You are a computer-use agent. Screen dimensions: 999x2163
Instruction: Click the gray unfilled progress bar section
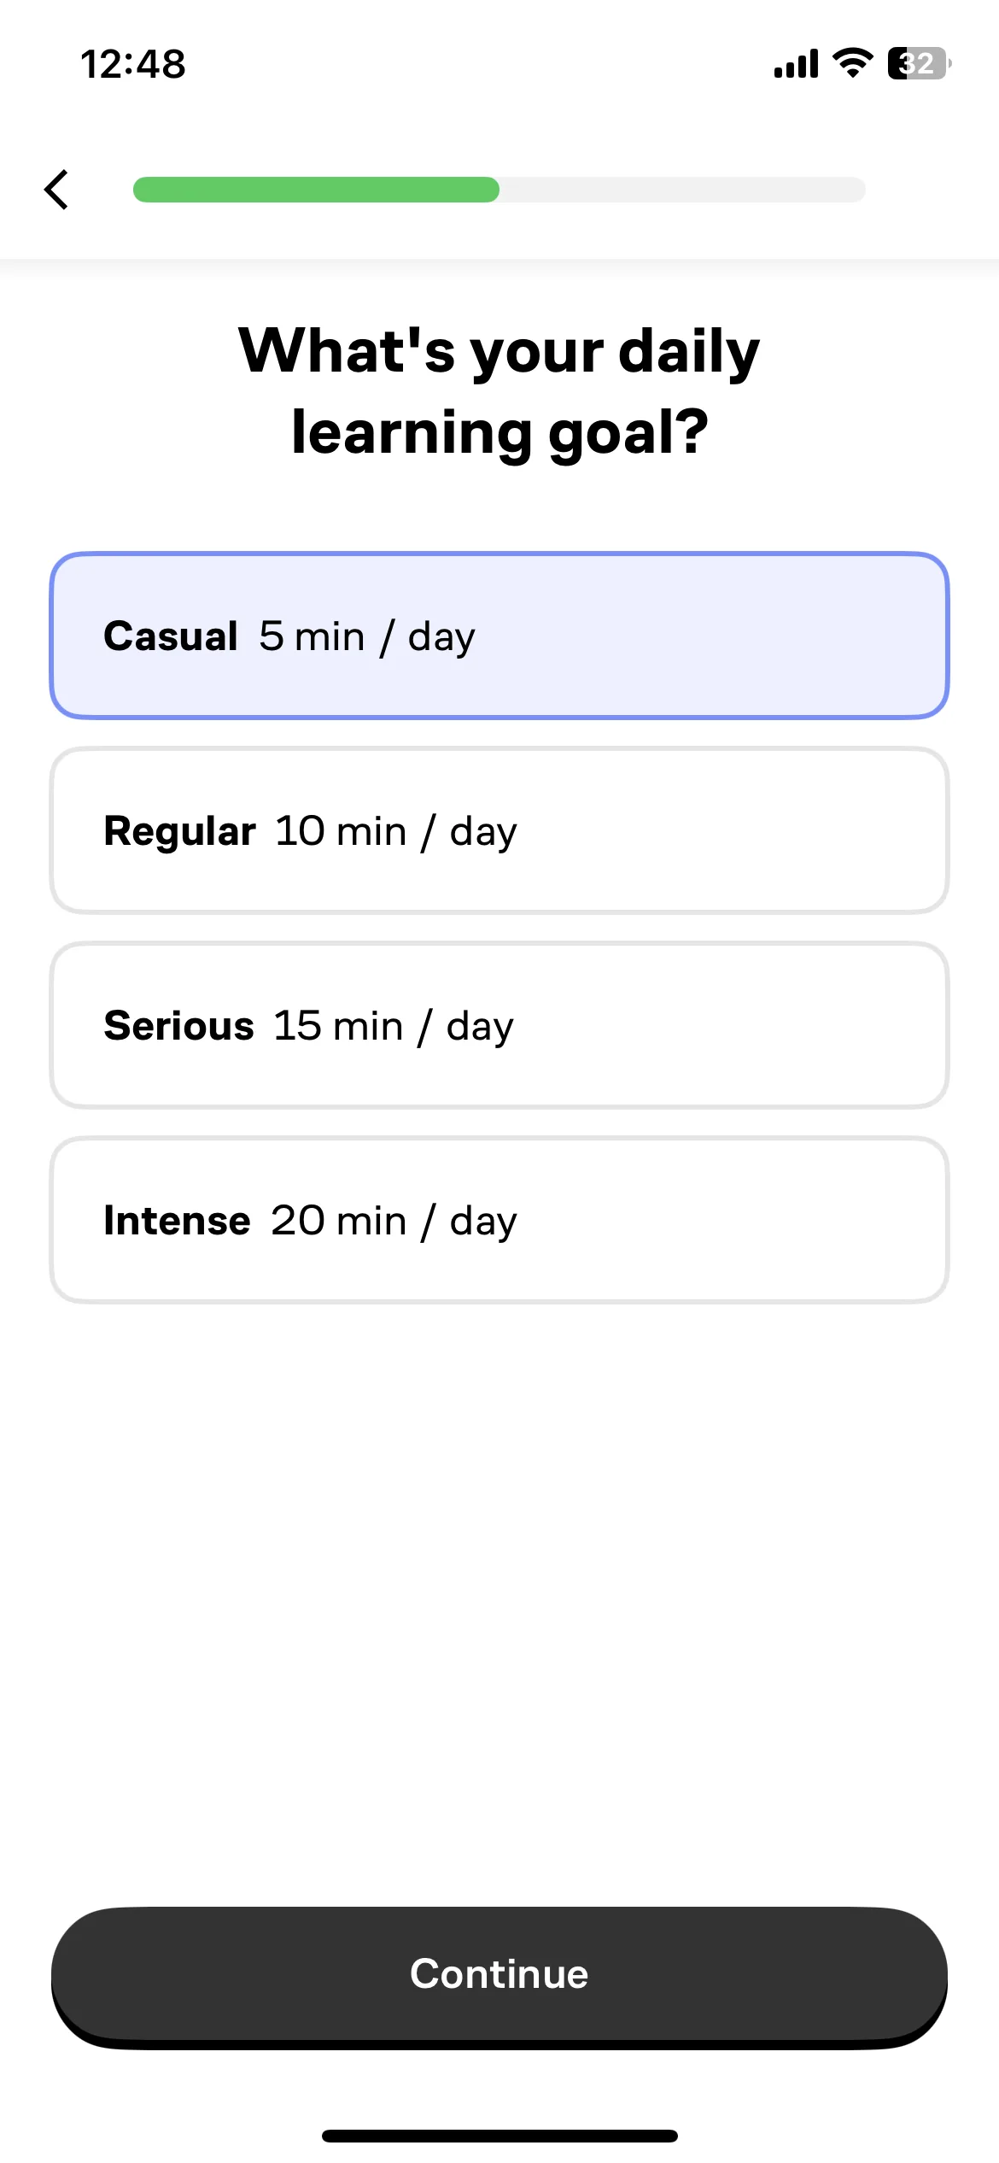(x=683, y=190)
